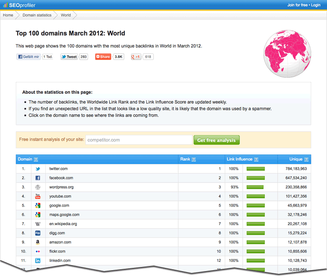The height and width of the screenshot is (278, 327).
Task: Click the green influence bar for wordpress.org
Action: coord(255,187)
